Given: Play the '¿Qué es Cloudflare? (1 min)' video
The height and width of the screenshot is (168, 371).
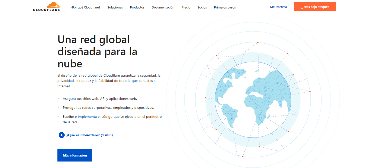Looking at the screenshot, I should point(90,135).
